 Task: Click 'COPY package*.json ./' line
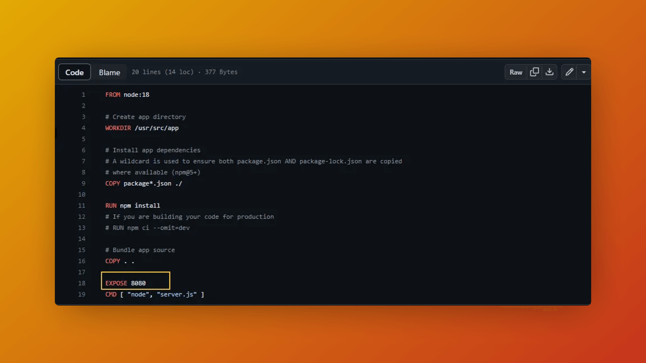click(x=144, y=184)
